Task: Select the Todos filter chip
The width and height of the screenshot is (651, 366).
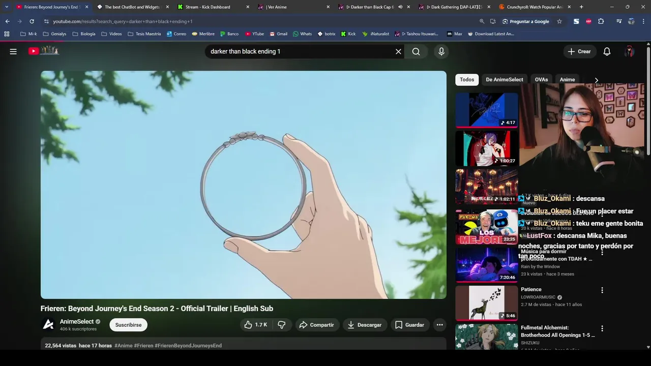Action: pos(467,79)
